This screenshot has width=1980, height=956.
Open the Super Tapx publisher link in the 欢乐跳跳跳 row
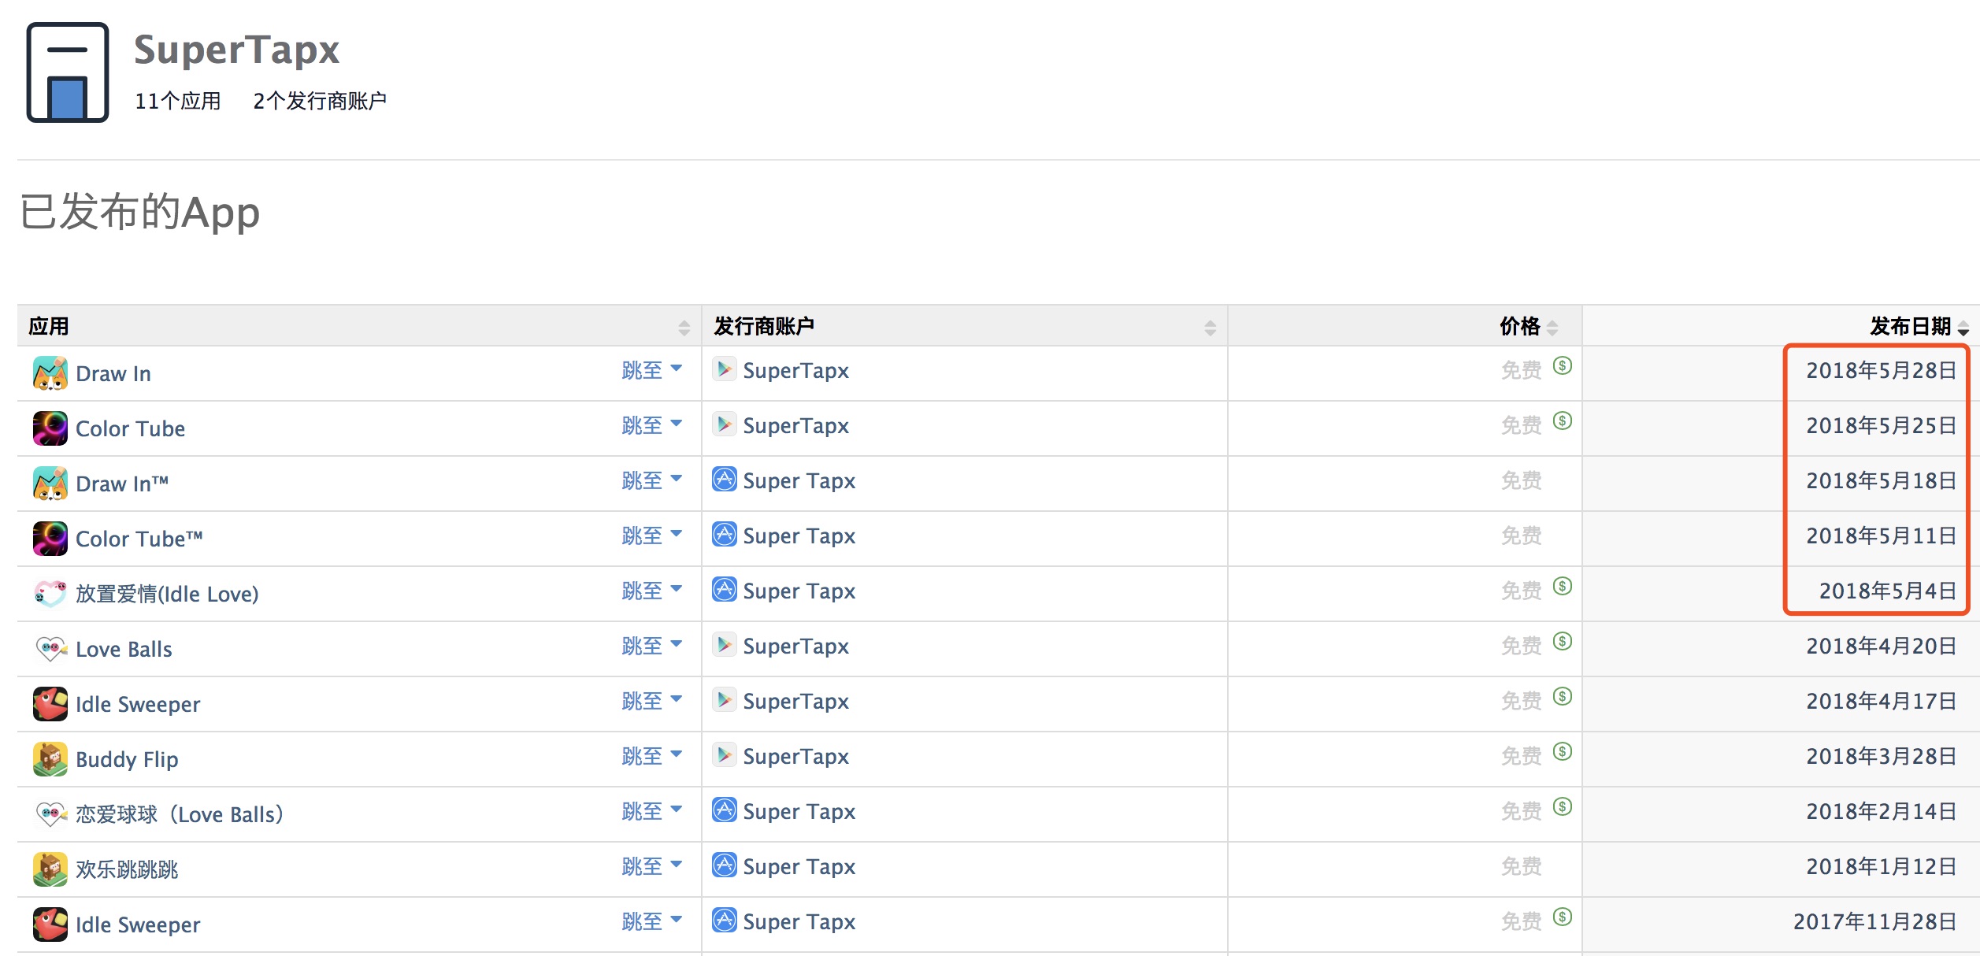(799, 866)
